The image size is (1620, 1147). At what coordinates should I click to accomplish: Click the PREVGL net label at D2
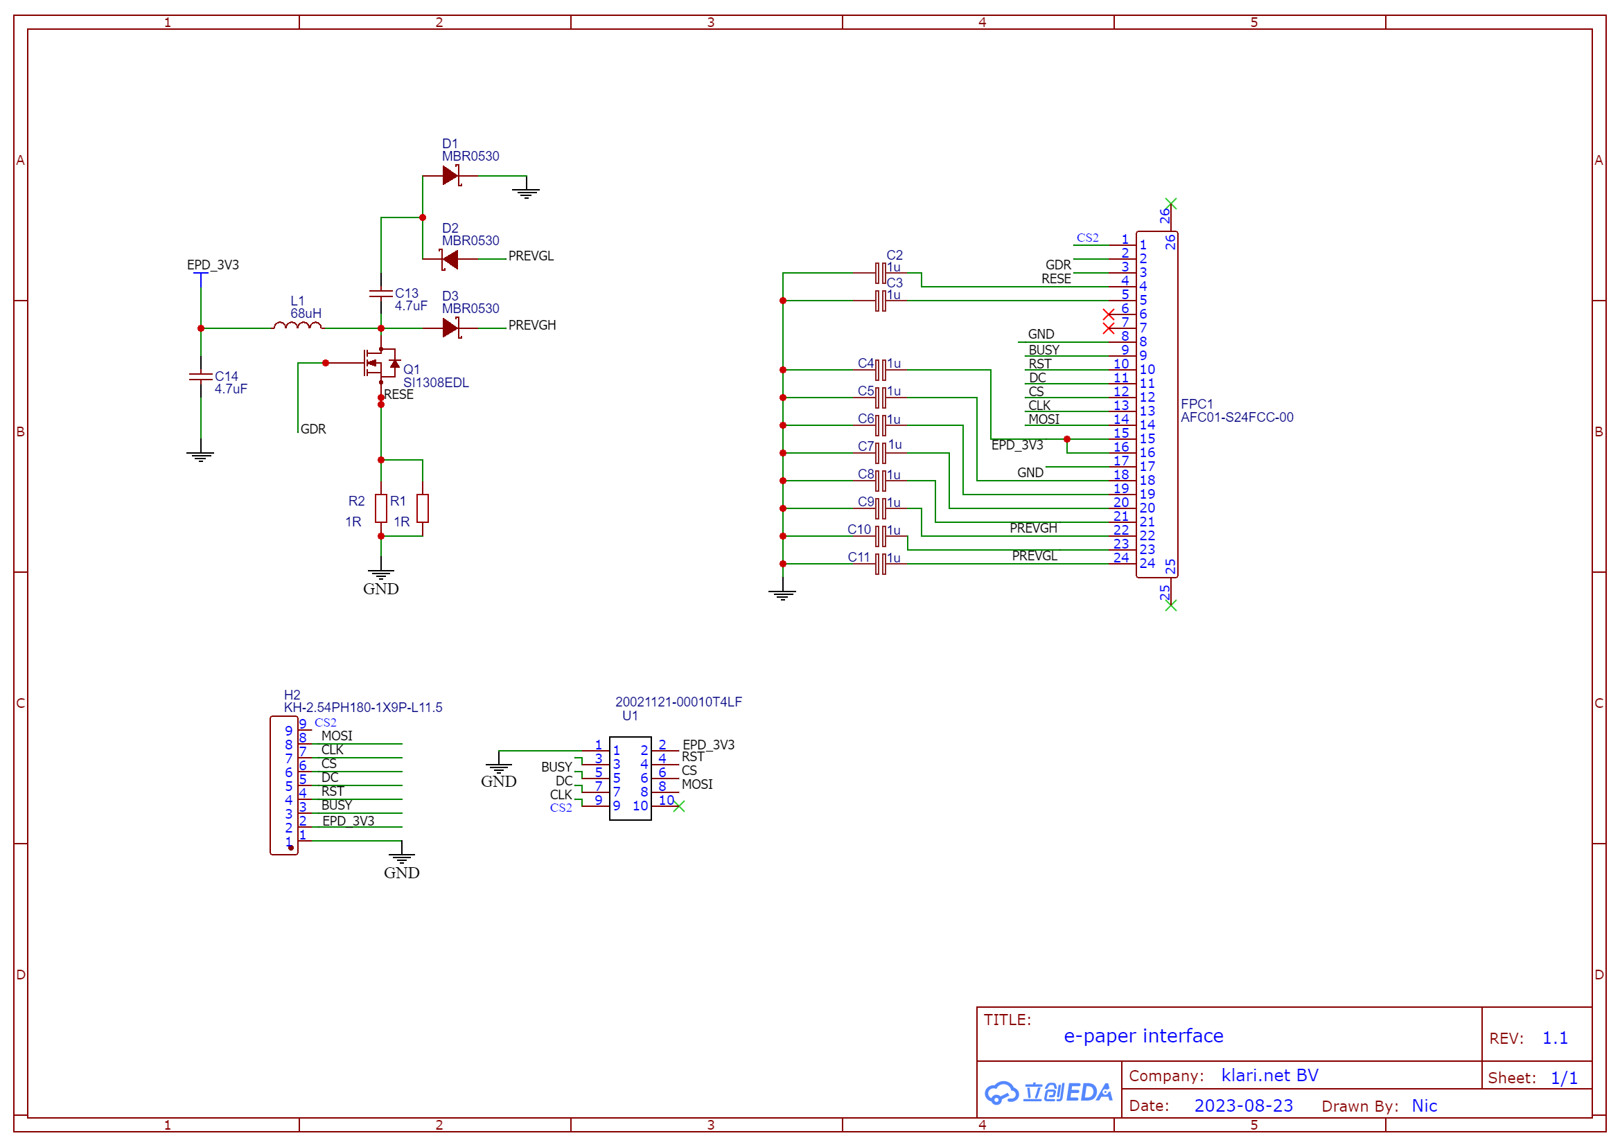[531, 256]
